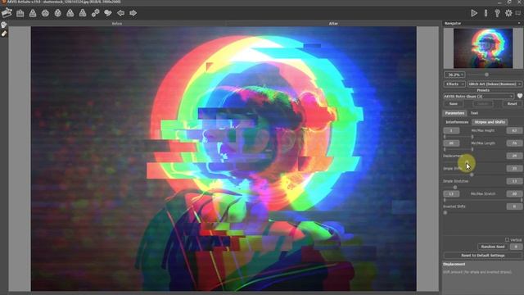Open the Stripes and Shifts sub-tab

(x=490, y=122)
